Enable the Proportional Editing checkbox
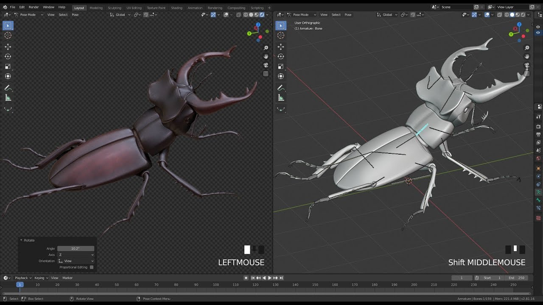 tap(92, 267)
